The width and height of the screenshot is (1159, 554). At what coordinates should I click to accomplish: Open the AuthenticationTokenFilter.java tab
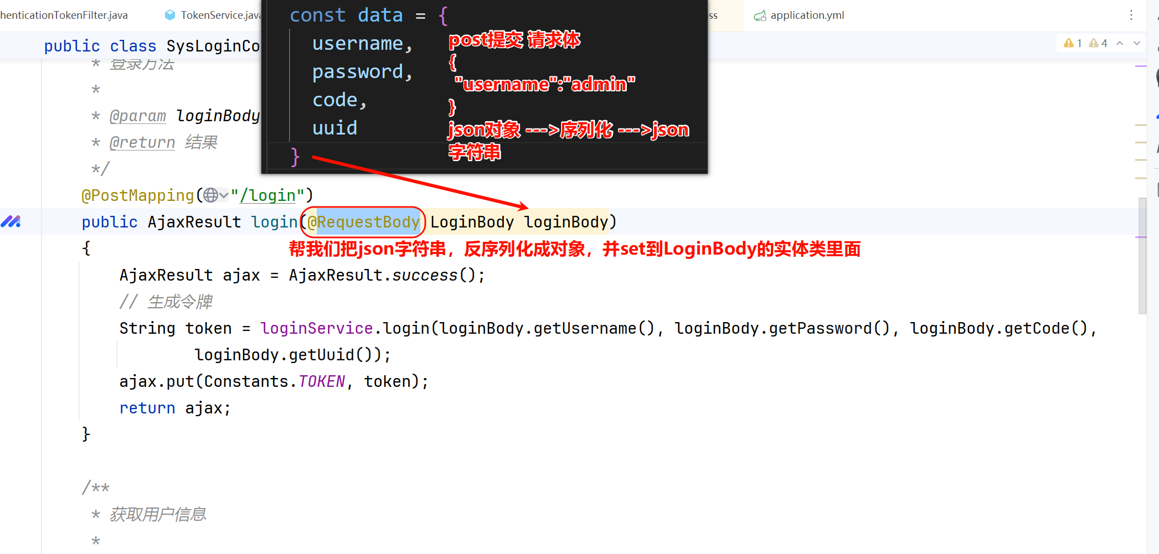point(64,15)
